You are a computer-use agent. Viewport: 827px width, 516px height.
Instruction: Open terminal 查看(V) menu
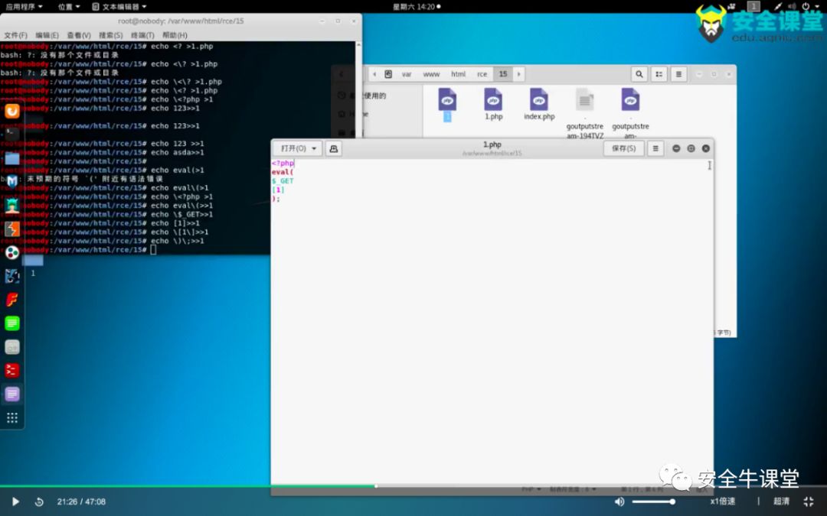[79, 34]
